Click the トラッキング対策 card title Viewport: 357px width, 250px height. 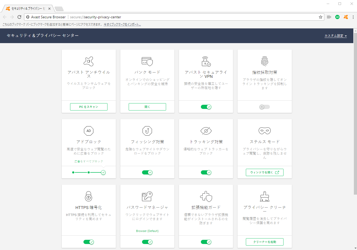coord(206,142)
